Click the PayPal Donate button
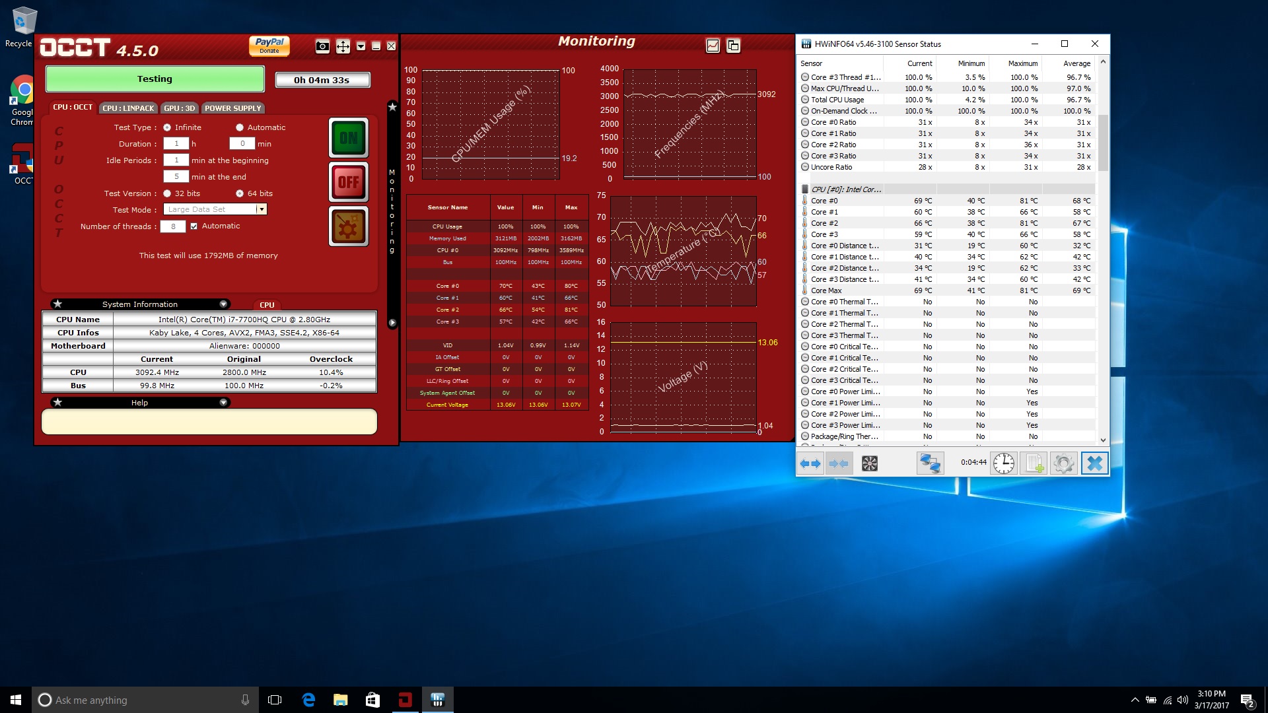Image resolution: width=1268 pixels, height=713 pixels. [x=269, y=46]
